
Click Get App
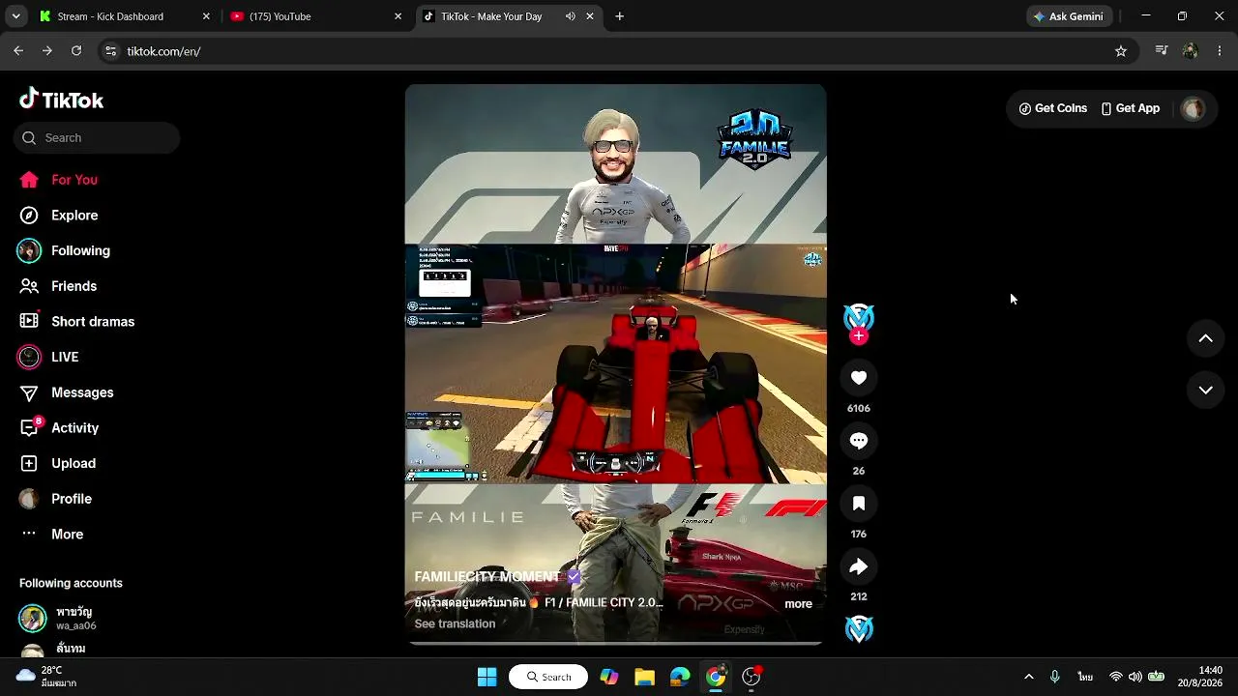point(1131,108)
